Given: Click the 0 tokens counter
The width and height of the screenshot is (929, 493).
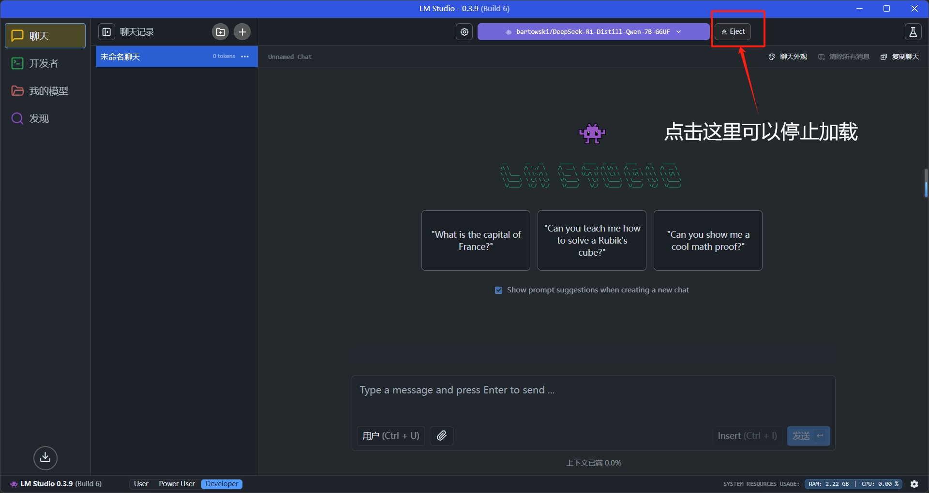Looking at the screenshot, I should tap(224, 56).
